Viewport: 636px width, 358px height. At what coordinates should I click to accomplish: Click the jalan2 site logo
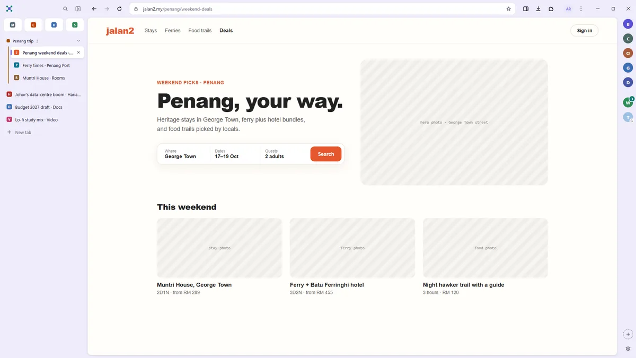pos(120,31)
